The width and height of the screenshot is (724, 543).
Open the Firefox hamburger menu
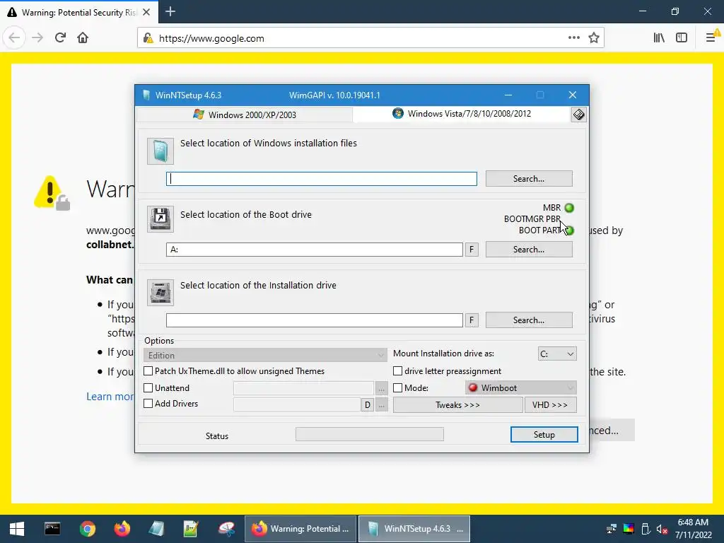click(711, 37)
